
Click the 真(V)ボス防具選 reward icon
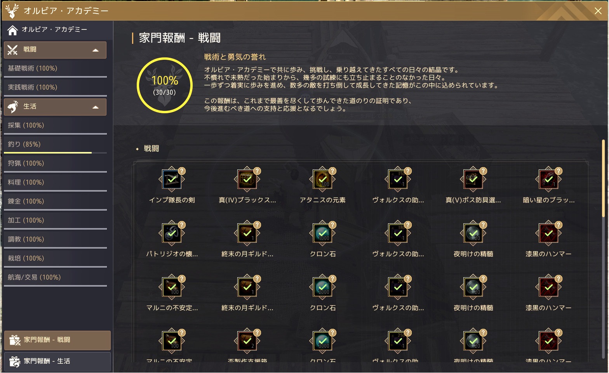473,180
